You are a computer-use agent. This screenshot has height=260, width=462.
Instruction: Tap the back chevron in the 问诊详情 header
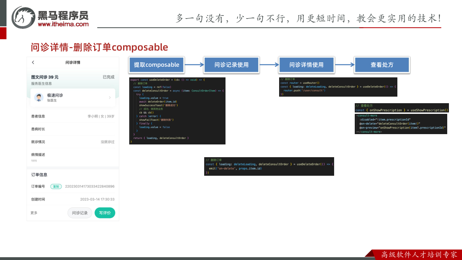[33, 62]
